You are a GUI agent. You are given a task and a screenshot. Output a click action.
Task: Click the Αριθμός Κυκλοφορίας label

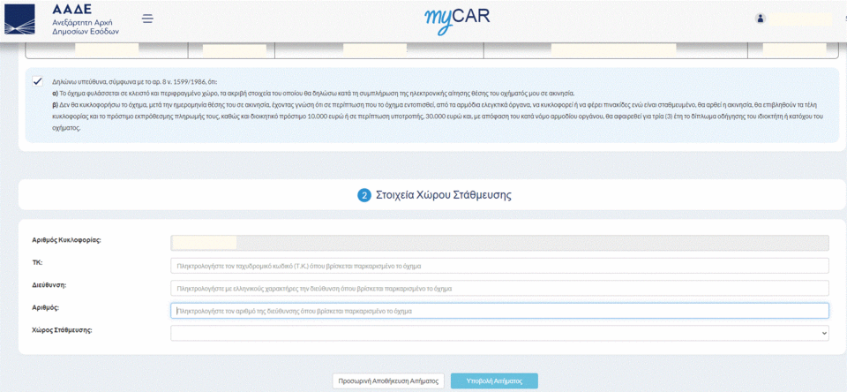click(x=65, y=240)
